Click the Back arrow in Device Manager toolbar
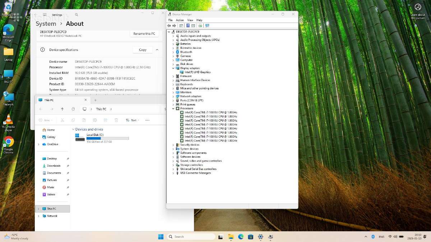431x242 pixels. 169,25
